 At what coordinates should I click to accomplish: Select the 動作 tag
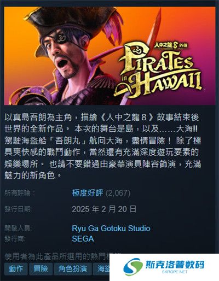click(x=16, y=268)
